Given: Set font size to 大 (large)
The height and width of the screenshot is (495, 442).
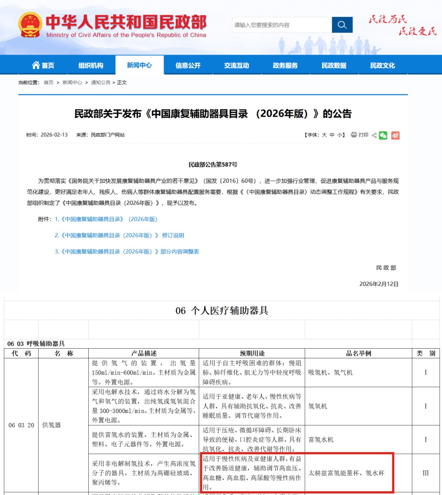Looking at the screenshot, I should tap(324, 135).
